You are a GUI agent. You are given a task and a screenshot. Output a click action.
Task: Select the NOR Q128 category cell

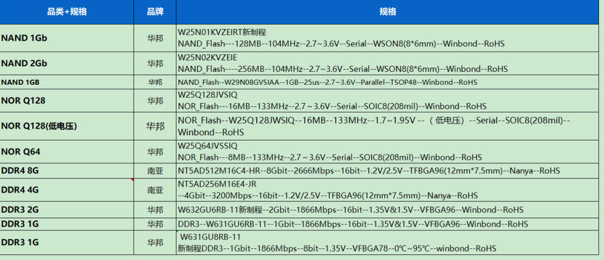click(67, 100)
